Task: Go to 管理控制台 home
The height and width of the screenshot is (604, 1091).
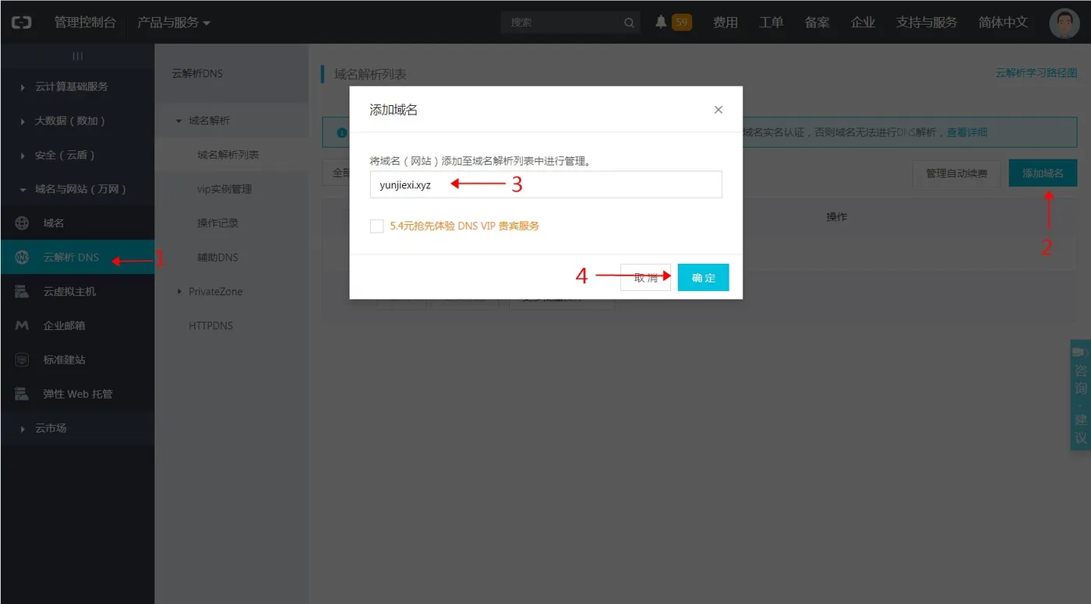Action: 85,23
